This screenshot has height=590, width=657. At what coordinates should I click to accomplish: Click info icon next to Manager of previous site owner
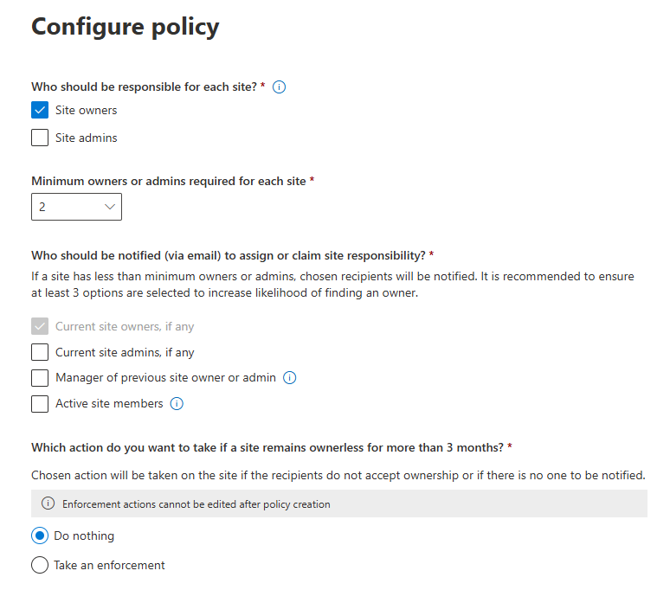click(x=290, y=377)
